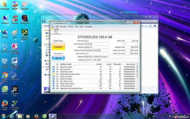Click the Power On Count value
The image size is (190, 119).
(132, 50)
